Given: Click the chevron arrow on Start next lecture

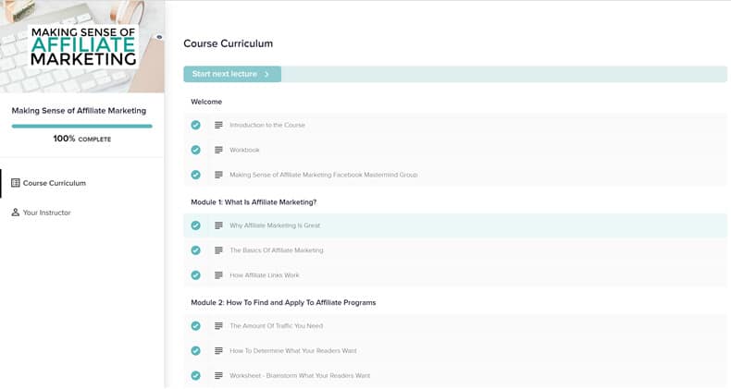Looking at the screenshot, I should [266, 74].
